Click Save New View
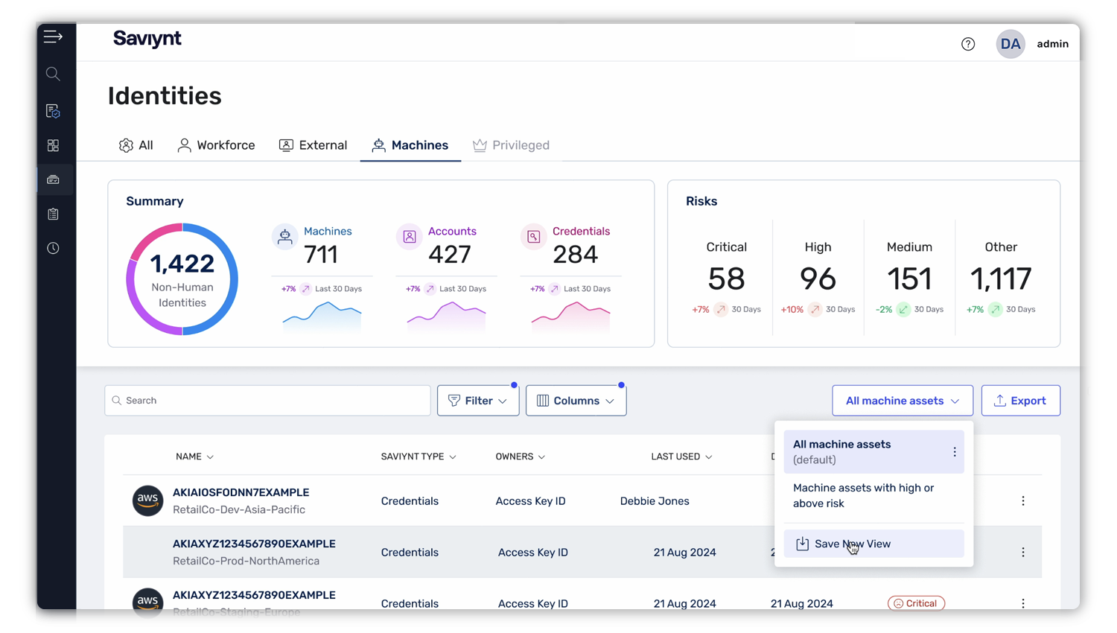1117x633 pixels. click(873, 544)
